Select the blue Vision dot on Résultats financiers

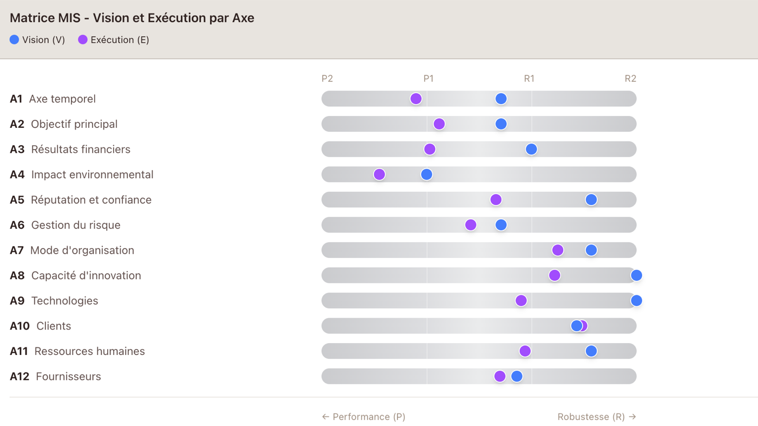click(531, 149)
